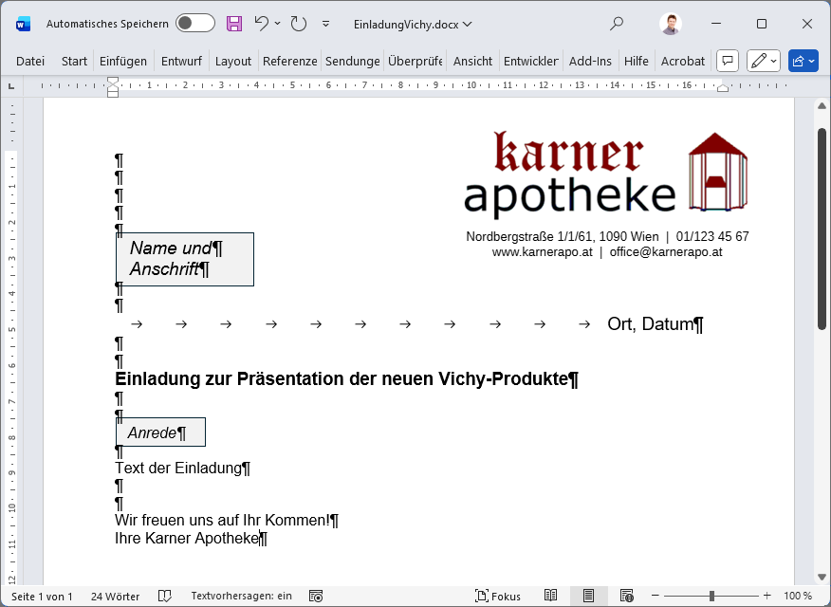
Task: Click the '24 Wörter' word count
Action: pos(115,596)
